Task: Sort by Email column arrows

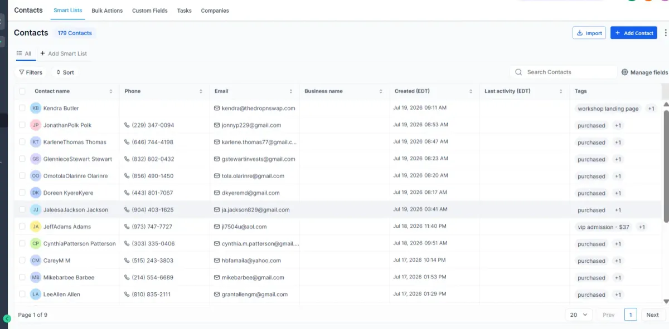Action: point(291,91)
